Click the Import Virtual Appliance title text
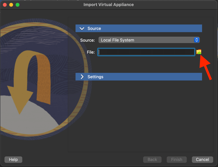The image size is (218, 167). coord(109,5)
